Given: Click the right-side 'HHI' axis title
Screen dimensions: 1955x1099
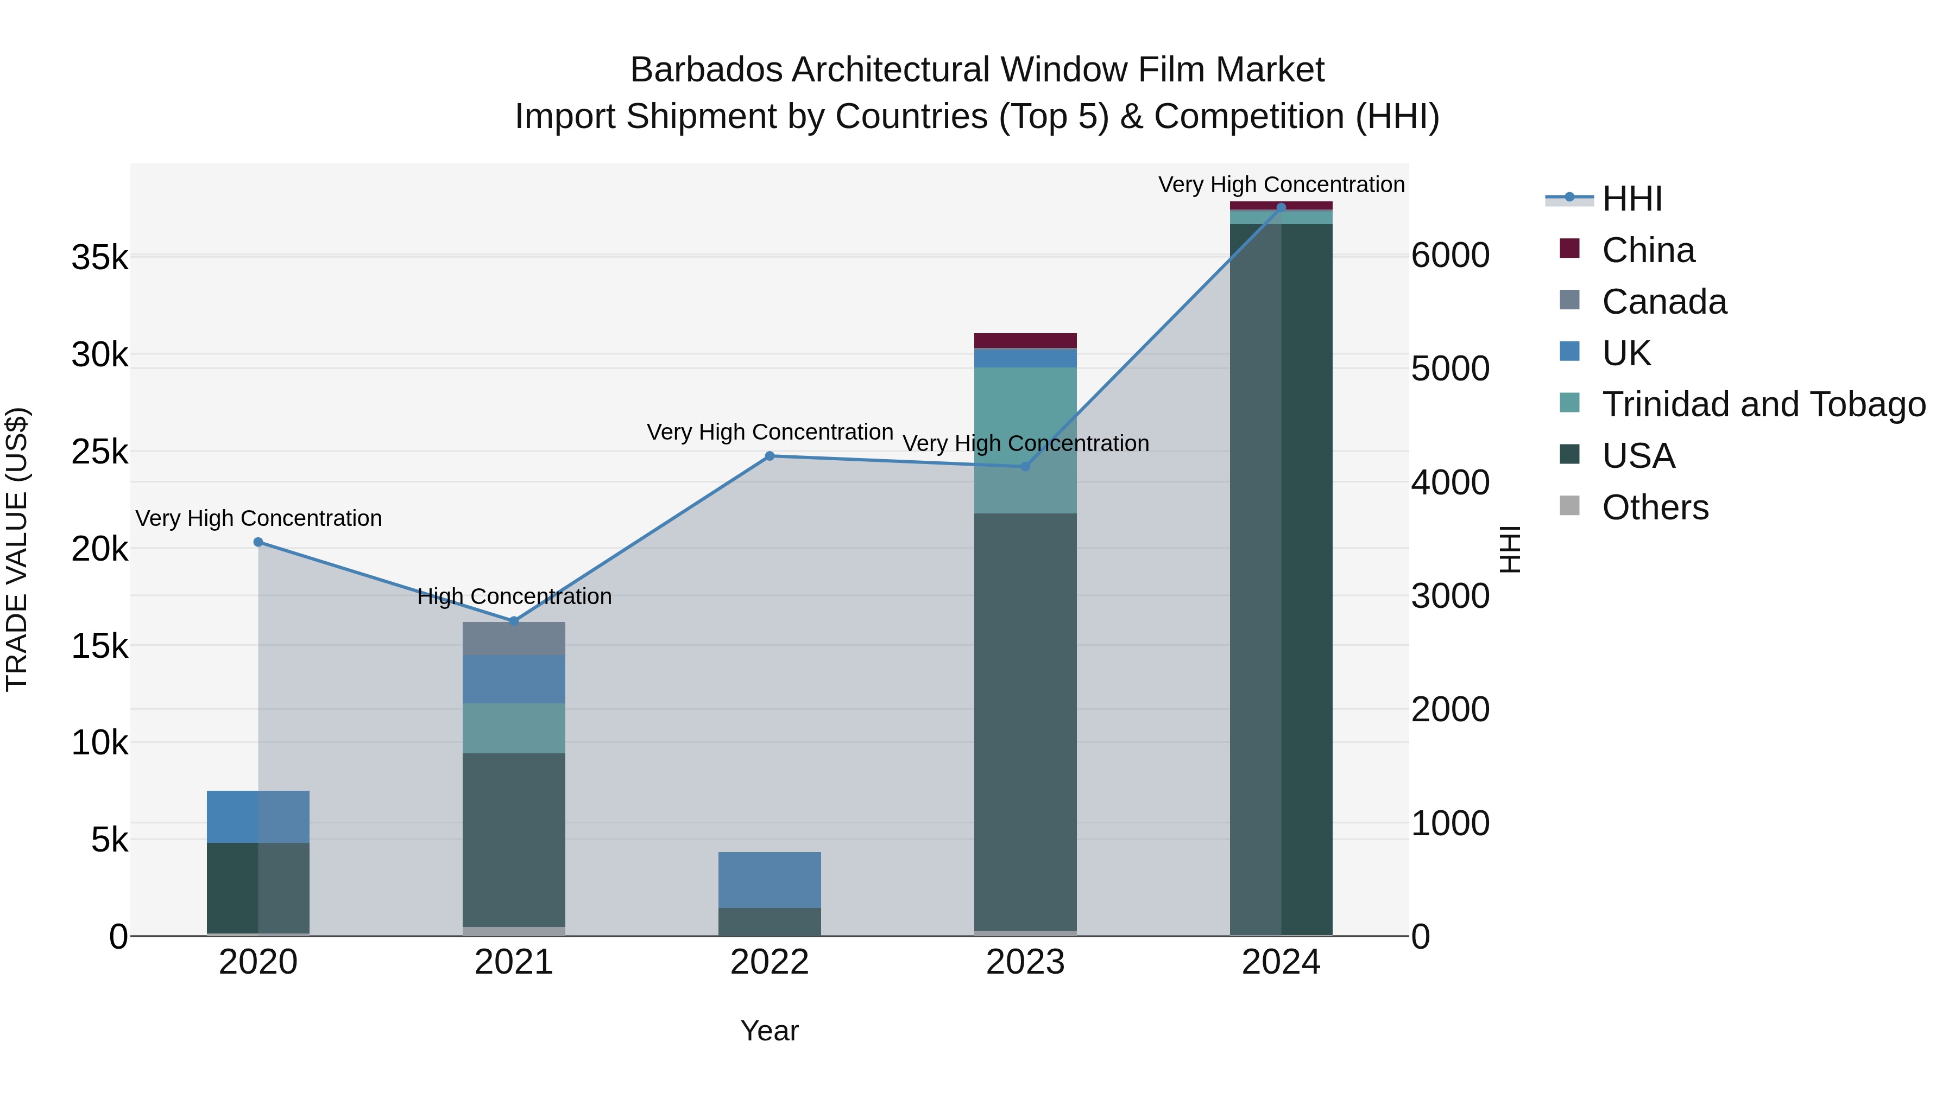Looking at the screenshot, I should click(x=1510, y=549).
